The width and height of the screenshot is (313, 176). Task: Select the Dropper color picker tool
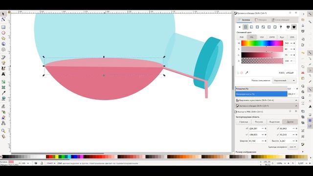point(3,93)
